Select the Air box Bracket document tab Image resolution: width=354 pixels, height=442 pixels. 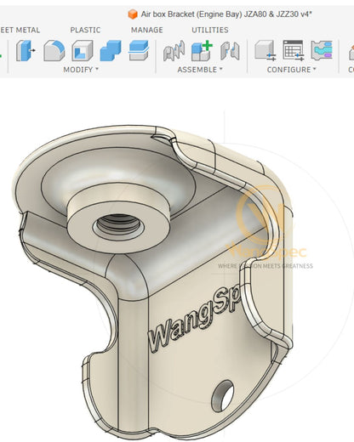tap(220, 14)
